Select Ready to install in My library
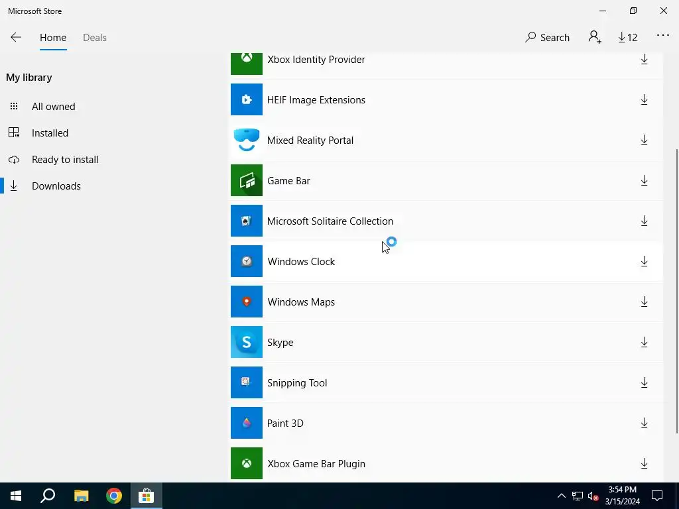 coord(65,159)
